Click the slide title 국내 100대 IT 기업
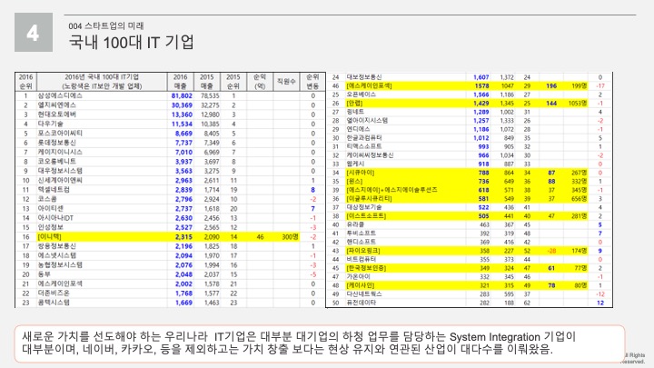The width and height of the screenshot is (654, 368). click(131, 42)
